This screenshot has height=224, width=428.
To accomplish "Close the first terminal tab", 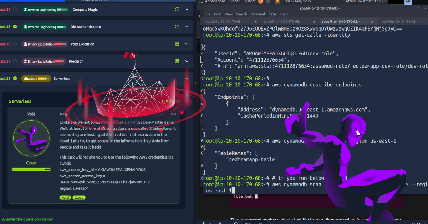I will pyautogui.click(x=256, y=21).
